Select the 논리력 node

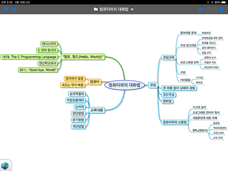[x=80, y=107]
